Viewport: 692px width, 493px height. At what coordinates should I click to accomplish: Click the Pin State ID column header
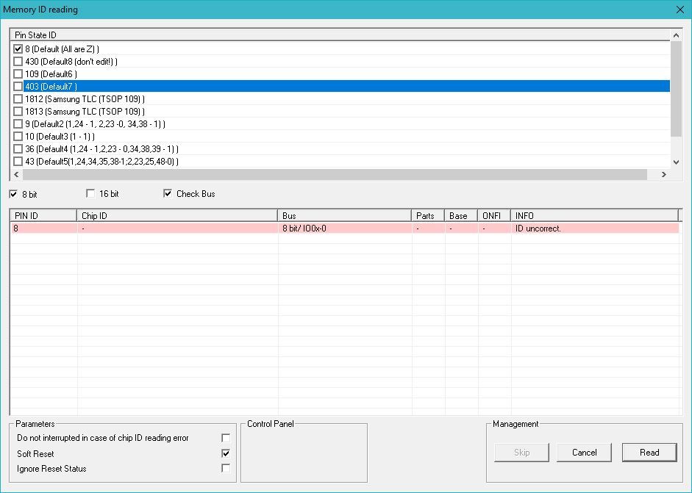[x=340, y=35]
